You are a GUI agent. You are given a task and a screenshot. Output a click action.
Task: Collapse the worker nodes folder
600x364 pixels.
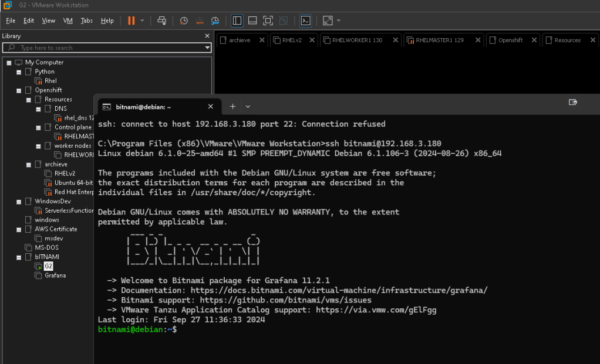point(38,146)
